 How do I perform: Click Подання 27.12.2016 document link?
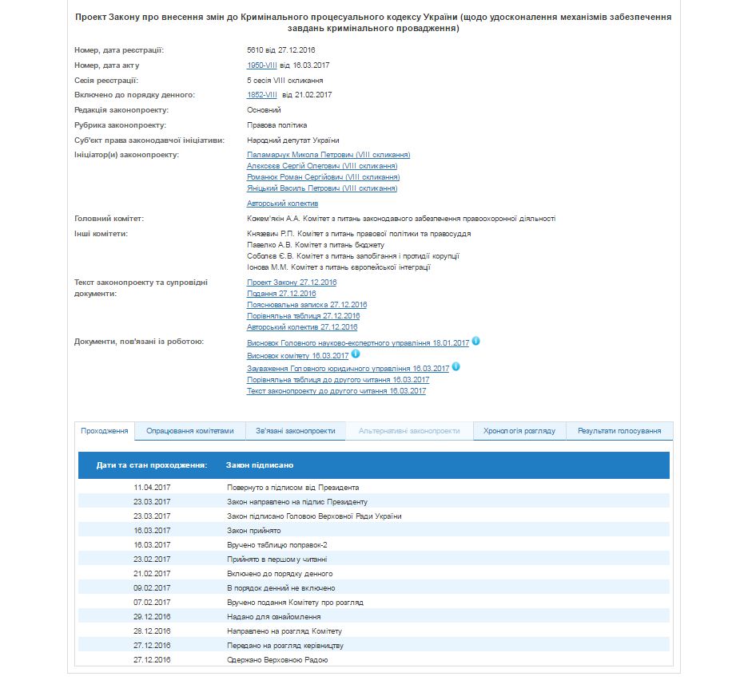click(x=281, y=294)
